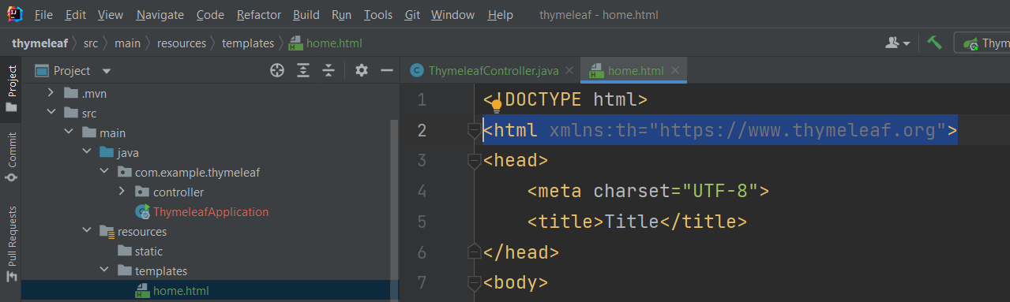Click the Collapse All icon in Project panel
The image size is (1010, 302).
pyautogui.click(x=329, y=71)
